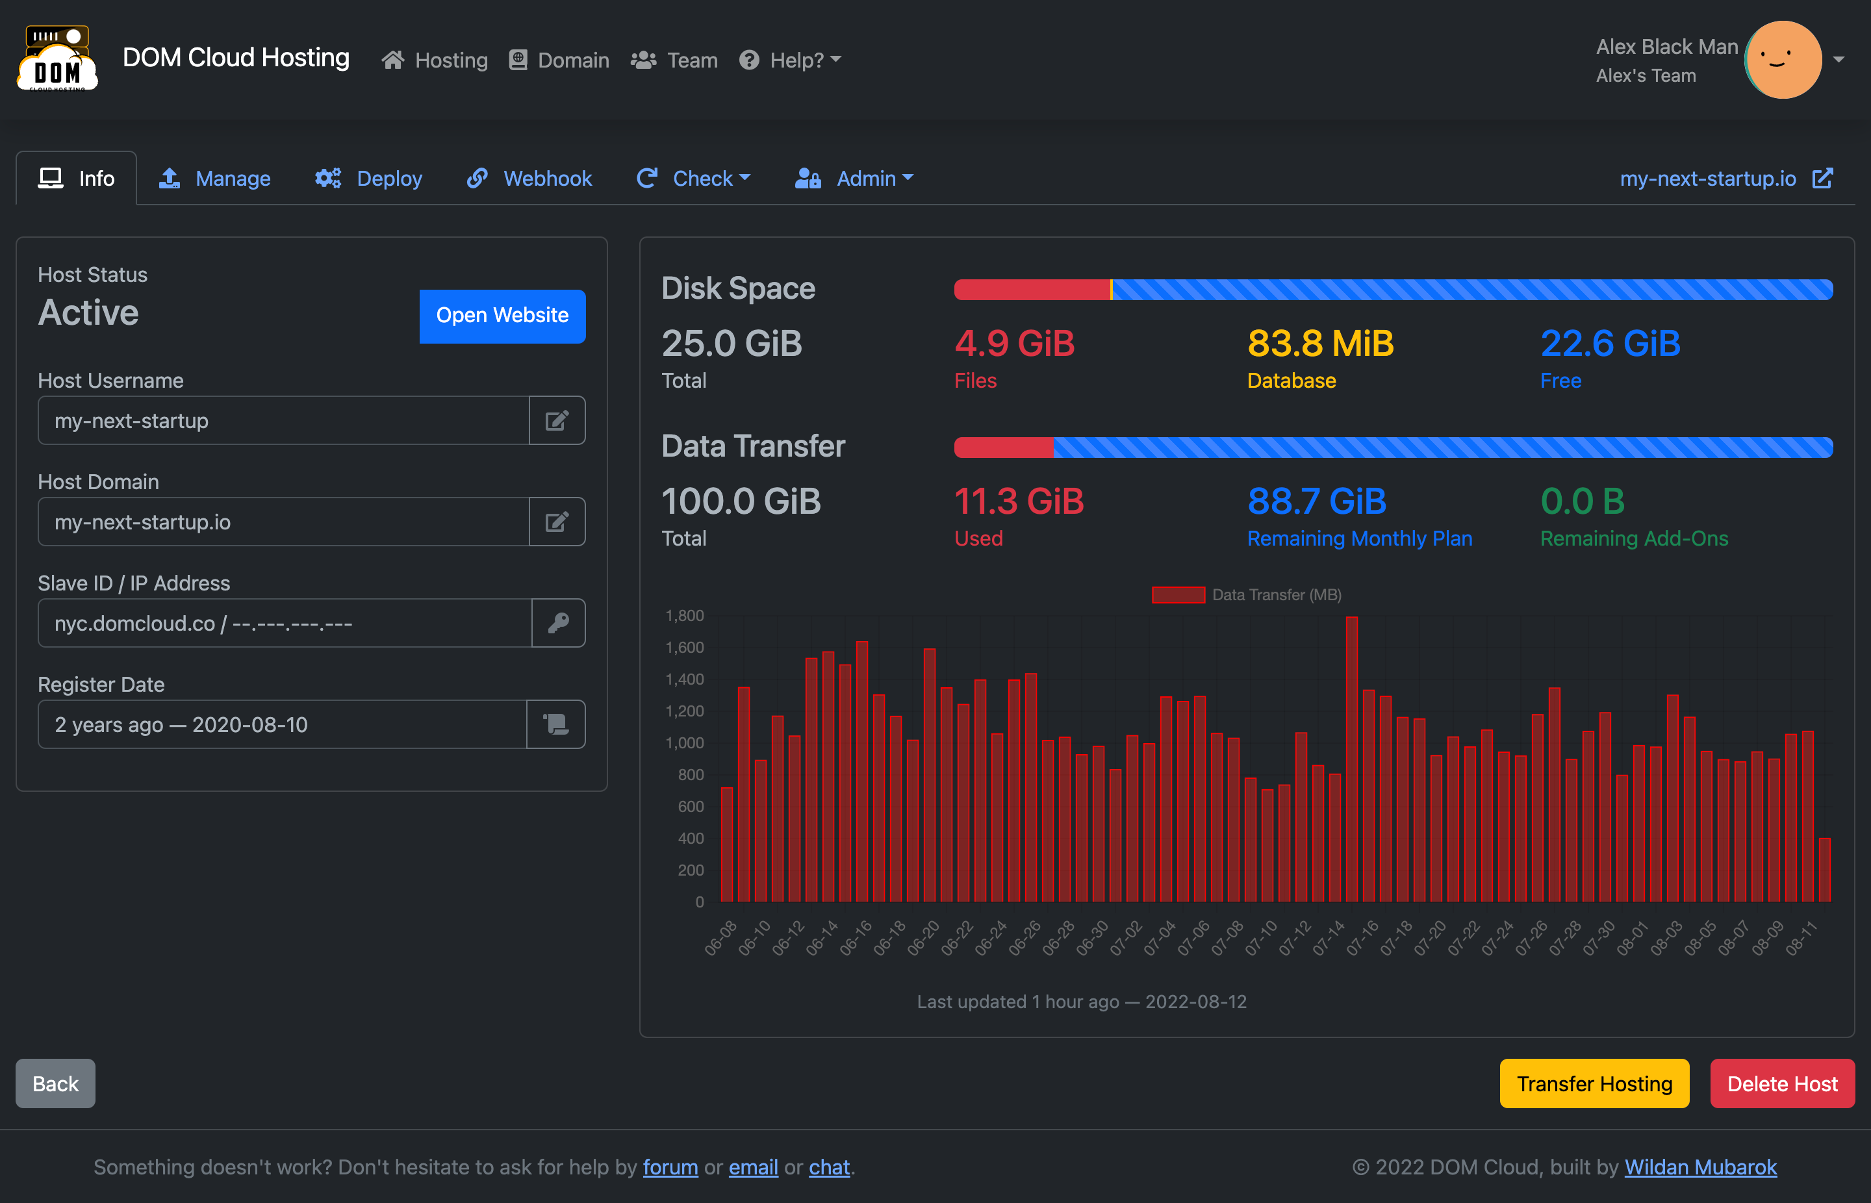Click the Check refresh arrow icon
1871x1203 pixels.
click(647, 178)
